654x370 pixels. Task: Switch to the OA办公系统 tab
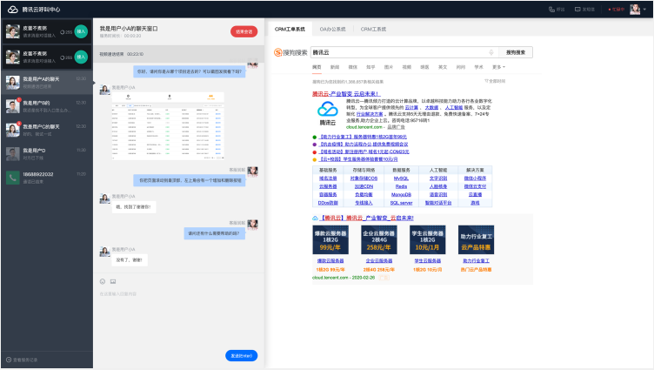click(332, 30)
